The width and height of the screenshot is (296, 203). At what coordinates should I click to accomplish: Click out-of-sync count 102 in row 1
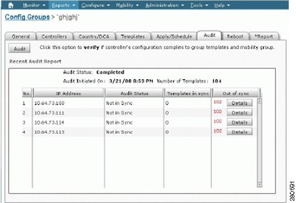pos(217,102)
